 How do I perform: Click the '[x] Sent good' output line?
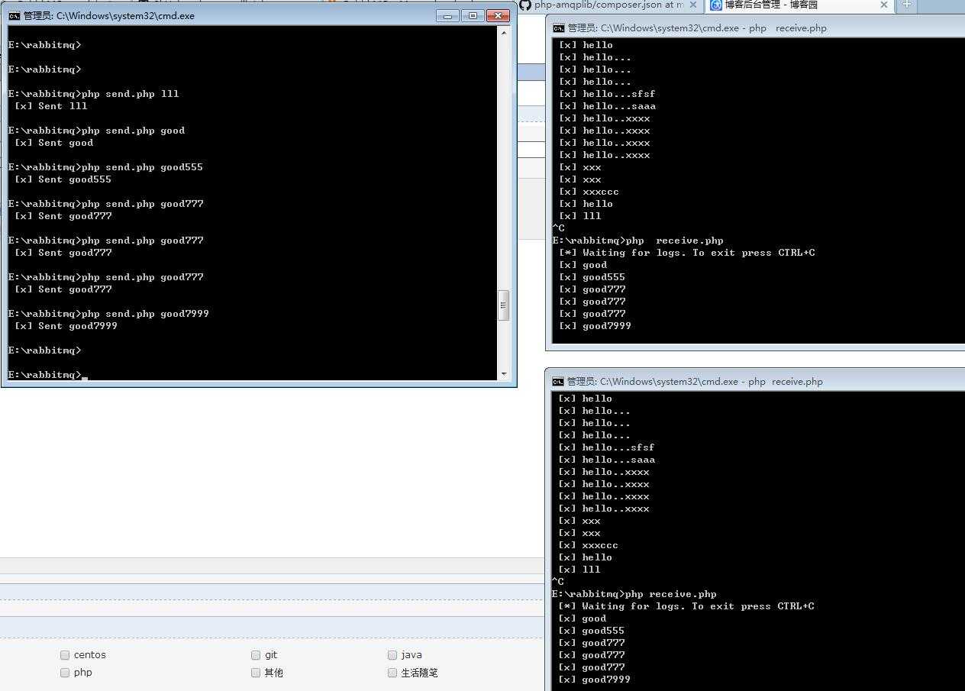(x=53, y=143)
